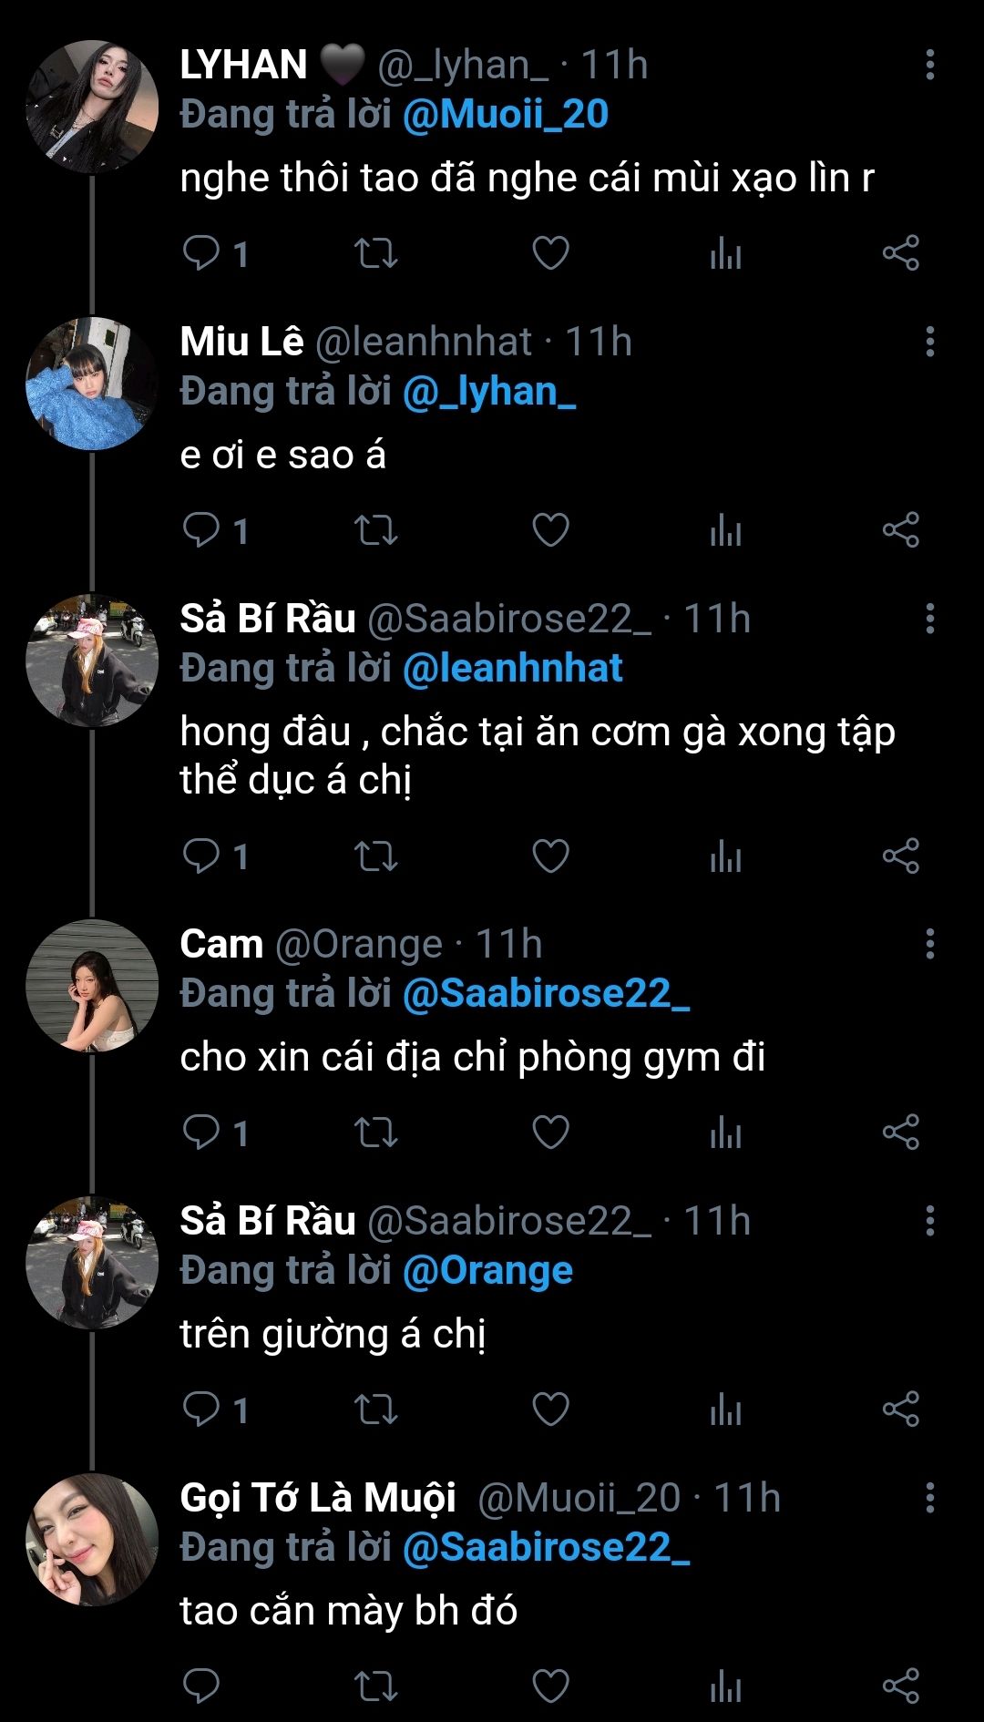Open more options on LYHAN's tweet

tap(929, 65)
